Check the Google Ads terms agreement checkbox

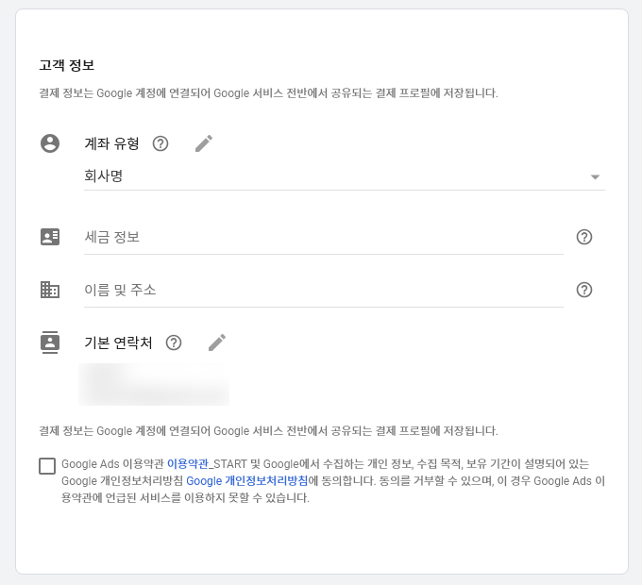point(47,465)
